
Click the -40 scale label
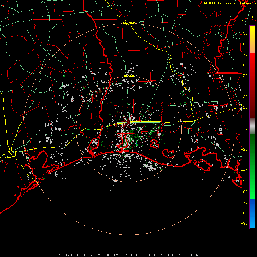(244, 171)
